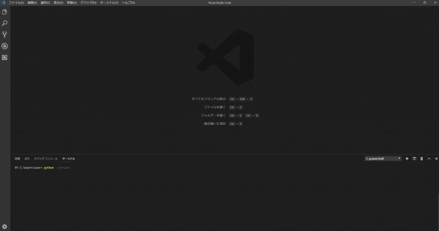Open the Search view in activity bar
The height and width of the screenshot is (231, 439).
[4, 23]
